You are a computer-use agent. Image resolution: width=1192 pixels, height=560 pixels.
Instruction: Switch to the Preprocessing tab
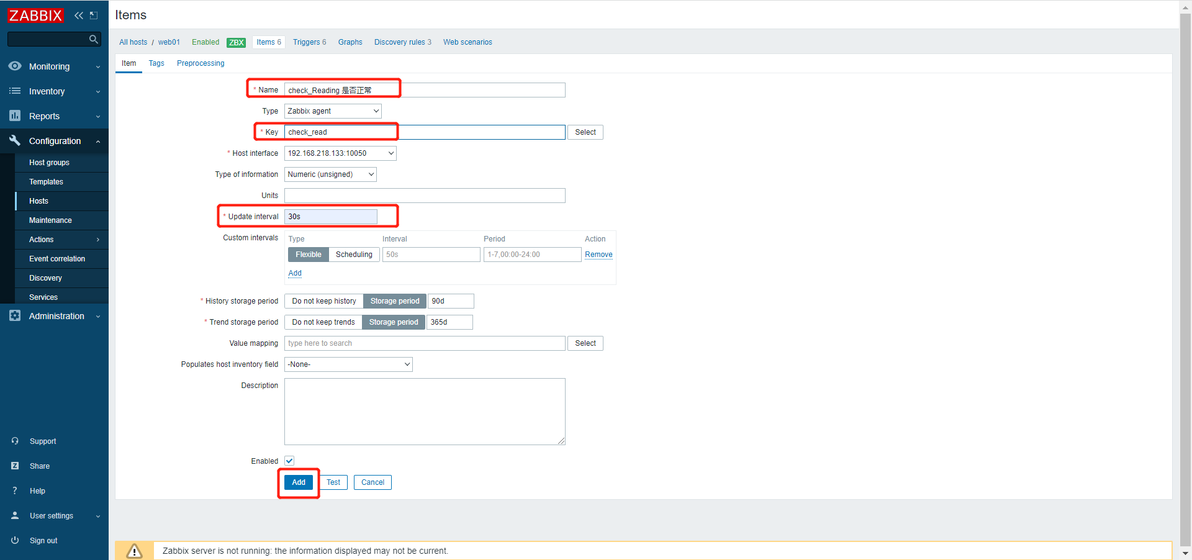[x=201, y=63]
